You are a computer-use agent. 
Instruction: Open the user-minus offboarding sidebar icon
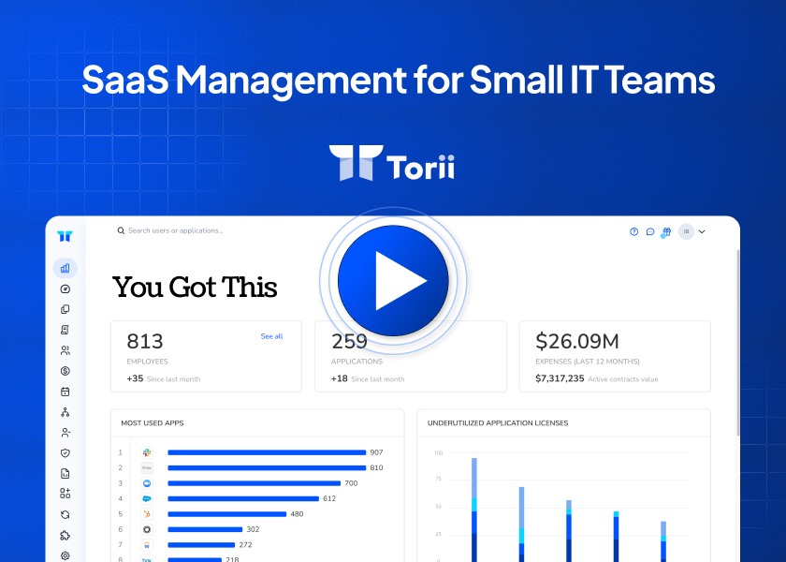click(65, 433)
